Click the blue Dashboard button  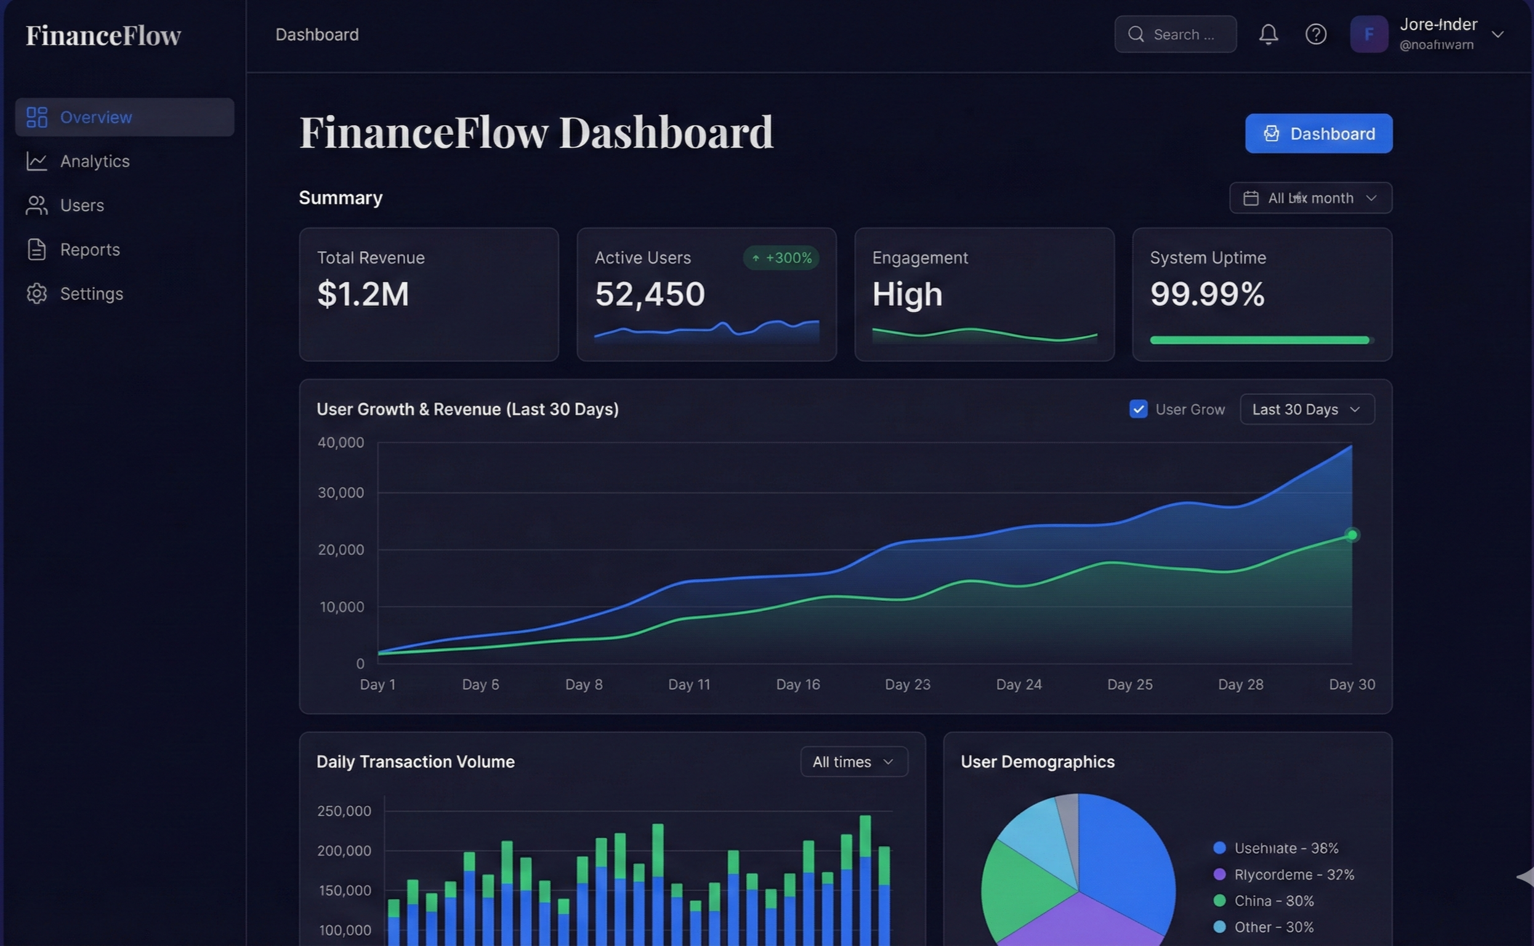(1319, 134)
